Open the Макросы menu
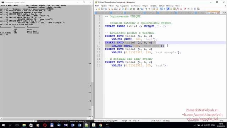The image size is (227, 128). [x=153, y=6]
